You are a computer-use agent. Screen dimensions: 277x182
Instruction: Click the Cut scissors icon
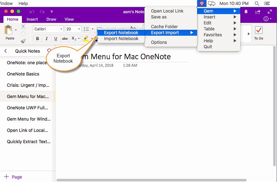point(23,27)
